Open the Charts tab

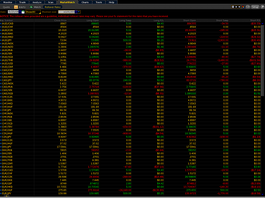click(x=85, y=2)
